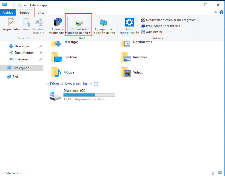Expand the Acceso a multimedia dropdown arrow

coord(66,33)
